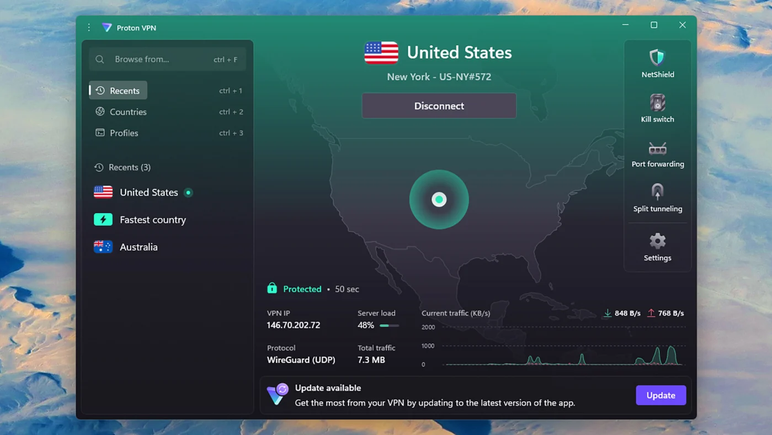Click the Australia flag icon

[x=103, y=247]
